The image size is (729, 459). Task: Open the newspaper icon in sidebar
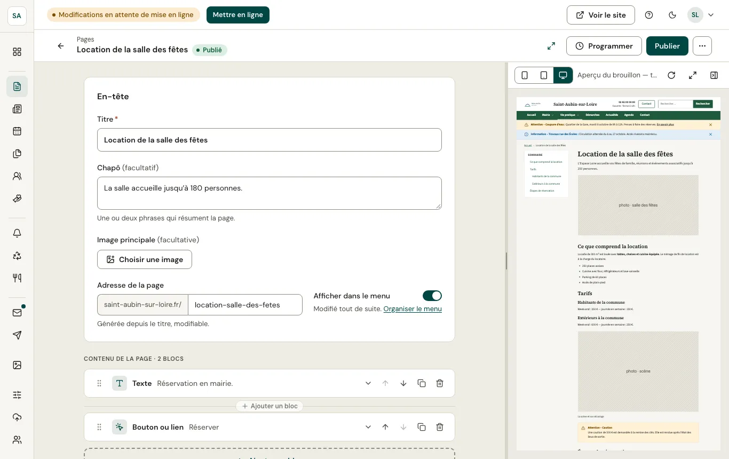pyautogui.click(x=17, y=109)
